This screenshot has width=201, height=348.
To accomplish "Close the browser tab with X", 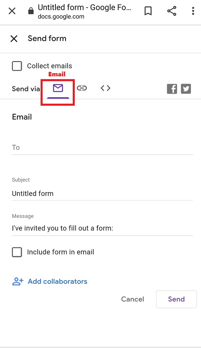I will [12, 11].
